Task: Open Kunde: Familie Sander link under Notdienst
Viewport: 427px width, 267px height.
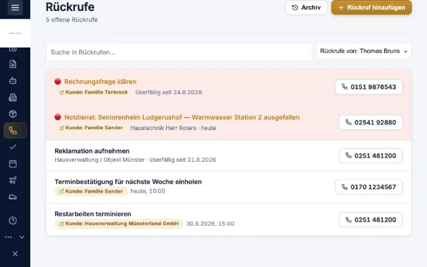Action: click(x=91, y=128)
